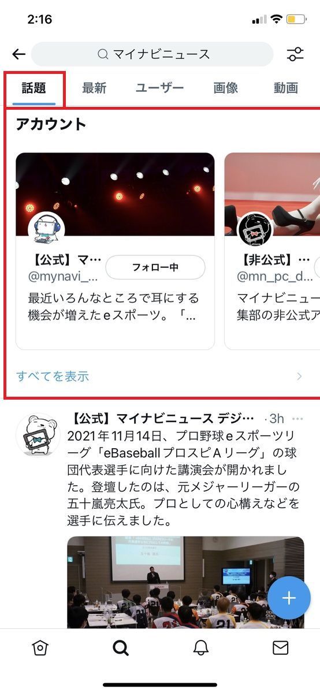
Task: Open the lecture photo in the tweet
Action: click(x=185, y=582)
